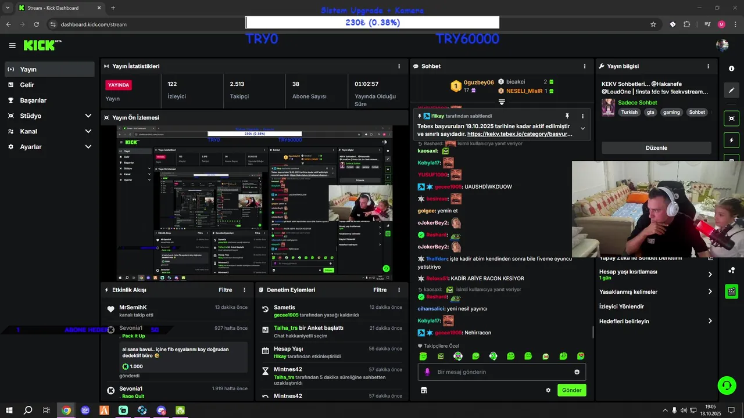The height and width of the screenshot is (418, 744).
Task: Click İzleyici Yönlendir option
Action: tap(621, 307)
